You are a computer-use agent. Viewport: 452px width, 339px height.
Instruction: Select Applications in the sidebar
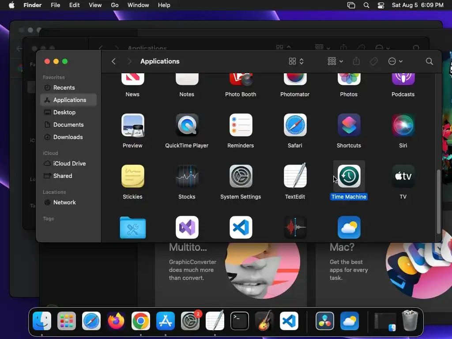pyautogui.click(x=68, y=100)
